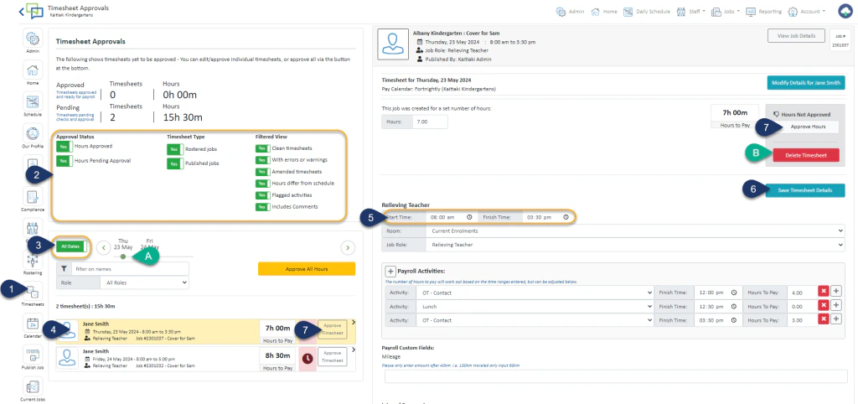The height and width of the screenshot is (404, 858).
Task: Open the Role dropdown showing All Roles
Action: click(x=144, y=283)
